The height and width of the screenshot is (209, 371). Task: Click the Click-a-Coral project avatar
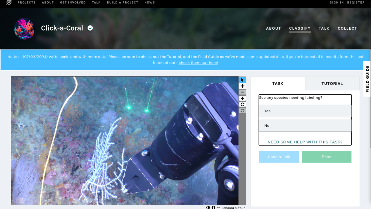pos(24,28)
